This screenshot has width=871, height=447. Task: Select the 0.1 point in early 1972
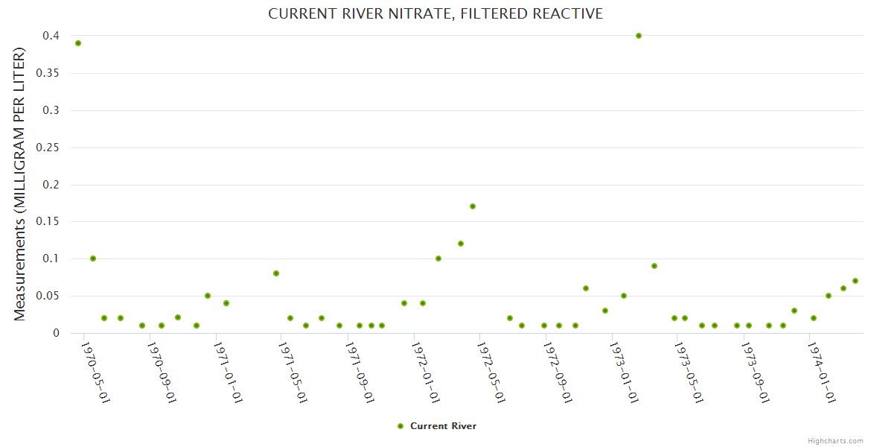click(x=438, y=259)
